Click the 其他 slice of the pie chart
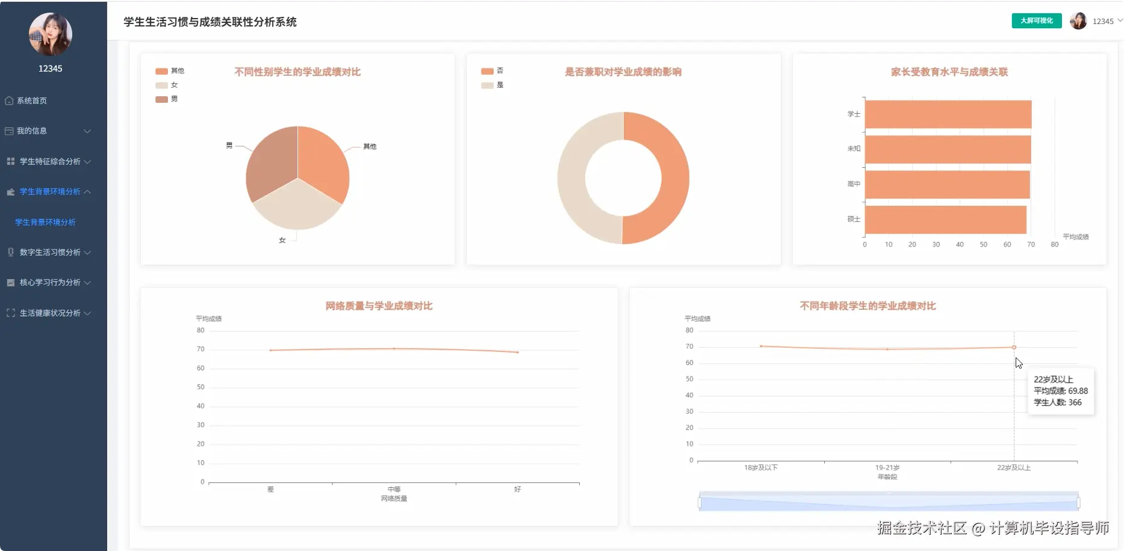 pos(325,161)
